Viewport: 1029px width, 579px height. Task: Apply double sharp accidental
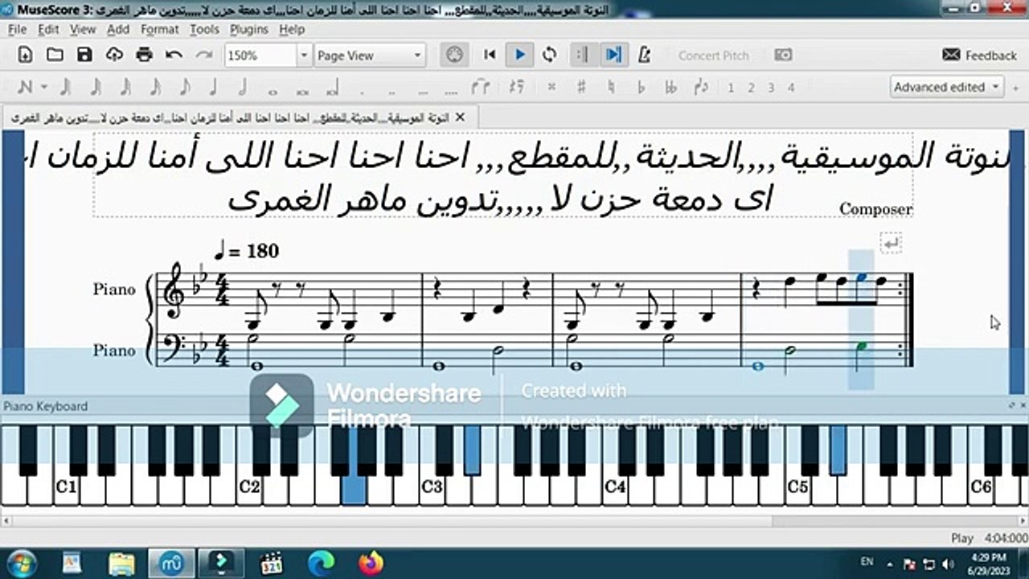tap(551, 87)
